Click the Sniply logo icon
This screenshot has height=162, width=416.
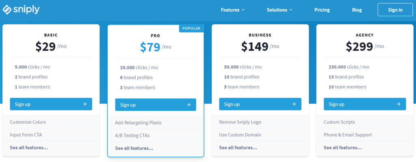(x=7, y=10)
